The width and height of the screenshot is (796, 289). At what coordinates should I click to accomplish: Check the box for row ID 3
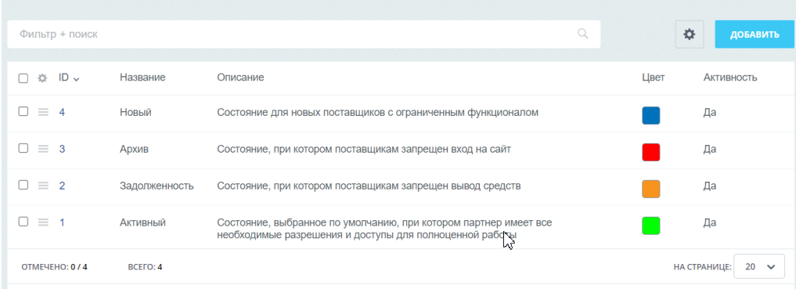[23, 148]
